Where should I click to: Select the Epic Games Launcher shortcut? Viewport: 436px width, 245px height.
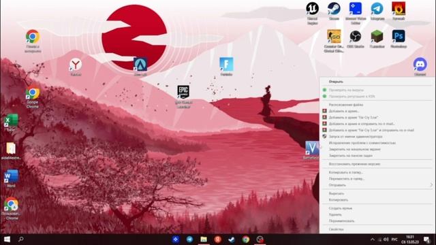pos(183,97)
